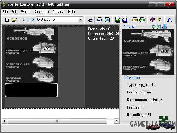This screenshot has width=177, height=133.
Task: Click the horizontal scrollbar thumb
Action: click(57, 121)
